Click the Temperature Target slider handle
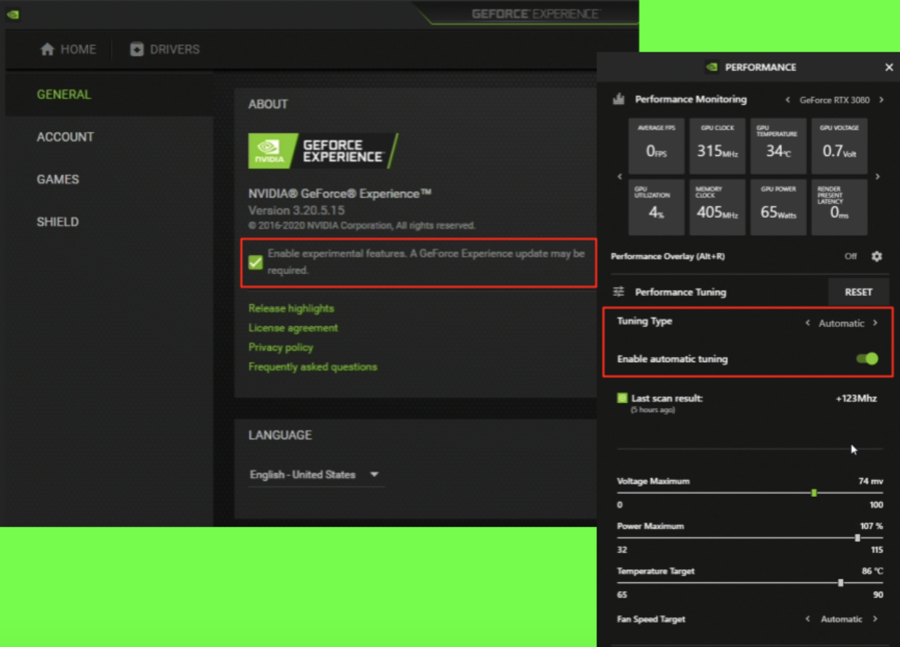 coord(841,583)
